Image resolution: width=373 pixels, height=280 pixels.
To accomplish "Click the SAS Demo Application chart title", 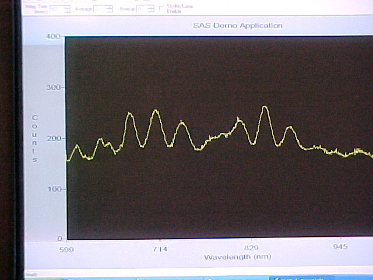I will tap(237, 26).
